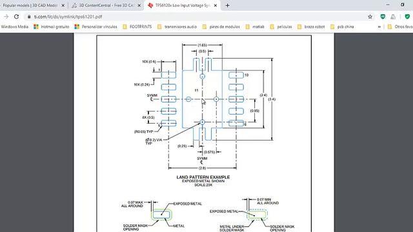Open a new browser tab
Screen dimensions: 413x232
(x=227, y=5)
